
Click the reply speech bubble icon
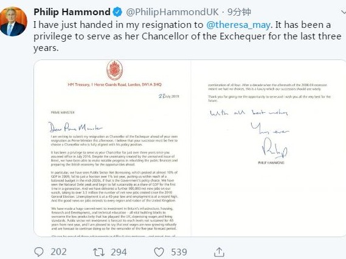pos(39,252)
